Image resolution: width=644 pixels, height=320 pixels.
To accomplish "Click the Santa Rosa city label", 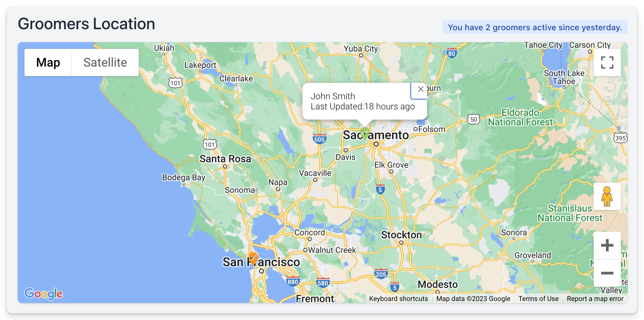I will [x=225, y=159].
